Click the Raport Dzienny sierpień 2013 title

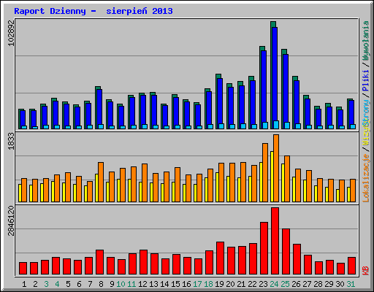pyautogui.click(x=93, y=11)
